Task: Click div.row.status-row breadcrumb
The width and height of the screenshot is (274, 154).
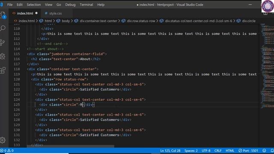Action: click(141, 21)
